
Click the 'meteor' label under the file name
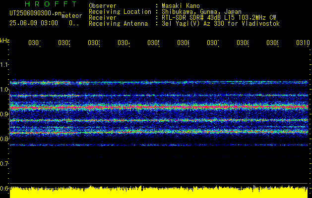pyautogui.click(x=72, y=16)
